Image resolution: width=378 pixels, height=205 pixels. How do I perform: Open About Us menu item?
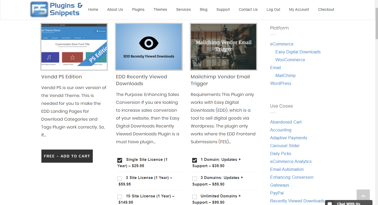click(115, 9)
